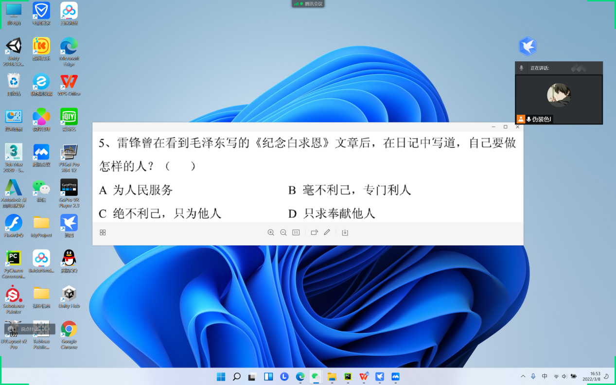Image resolution: width=616 pixels, height=385 pixels.
Task: Save image with the download icon
Action: coord(345,232)
